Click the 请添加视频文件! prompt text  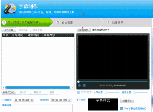point(100,30)
